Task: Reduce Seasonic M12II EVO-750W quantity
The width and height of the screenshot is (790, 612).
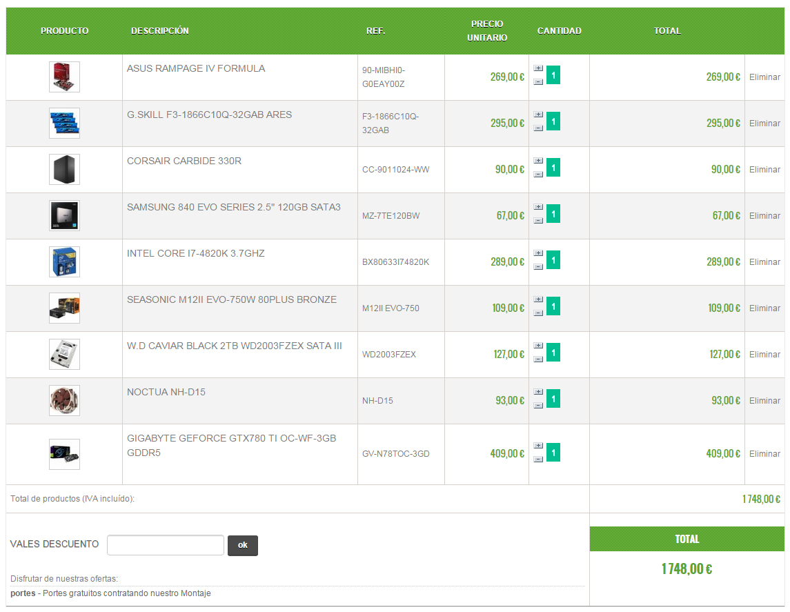Action: [538, 313]
